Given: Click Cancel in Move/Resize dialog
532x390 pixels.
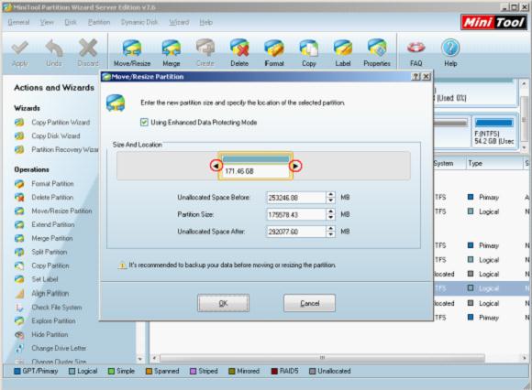Looking at the screenshot, I should coord(309,303).
